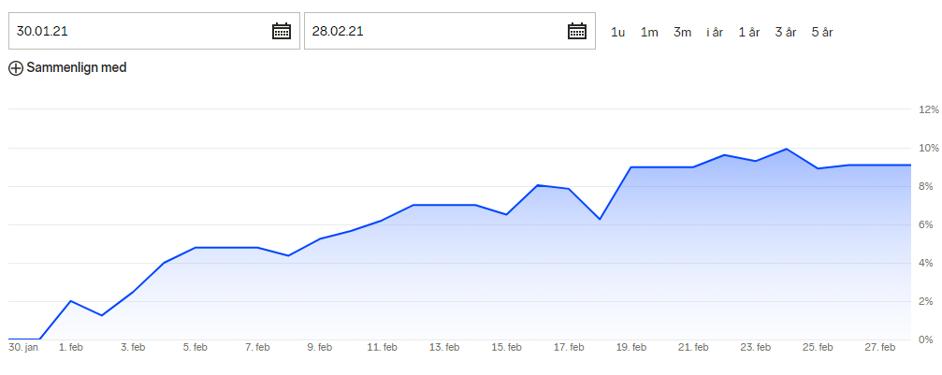Choose the i år range
This screenshot has height=375, width=942.
click(x=715, y=33)
